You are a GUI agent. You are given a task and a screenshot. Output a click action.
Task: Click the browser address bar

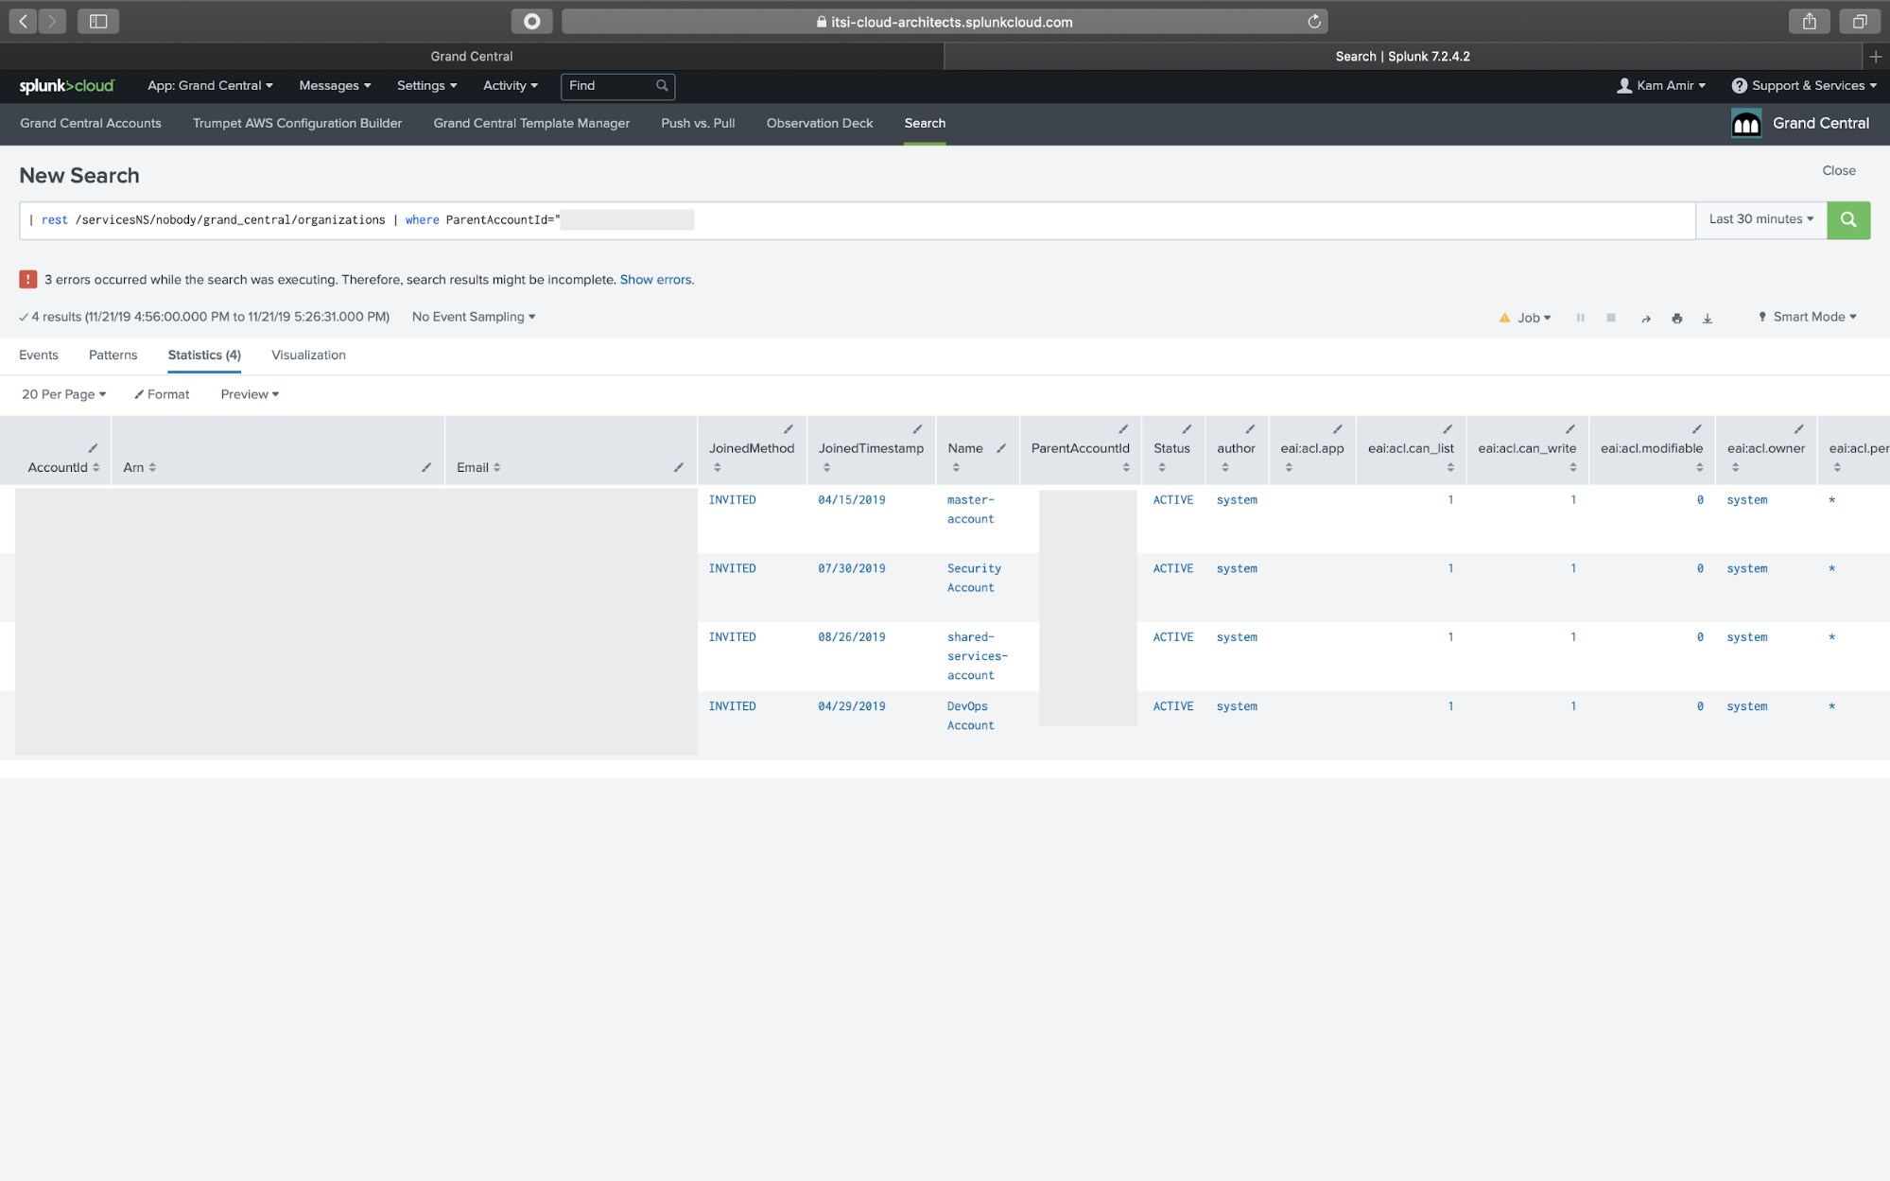(945, 22)
